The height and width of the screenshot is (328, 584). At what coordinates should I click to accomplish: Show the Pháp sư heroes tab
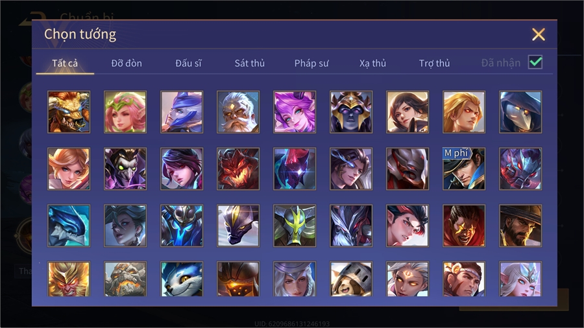point(311,64)
